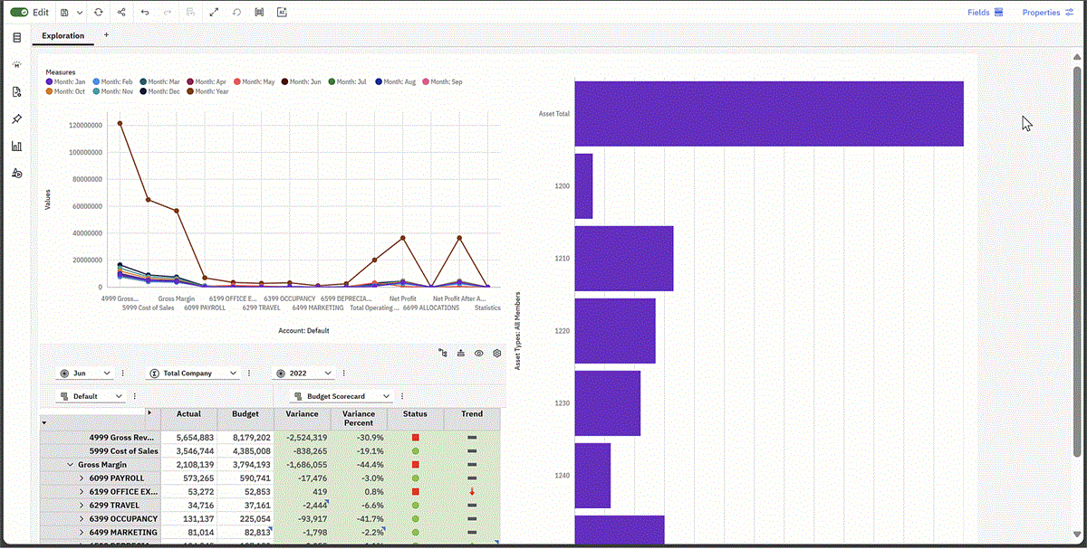1087x549 pixels.
Task: Toggle off the Edit mode switch
Action: (20, 12)
